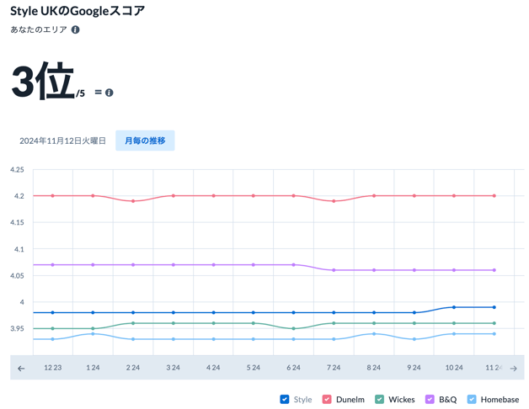Click Wickes data point at 6 24
Viewport: 529px width, 409px height.
pos(293,328)
